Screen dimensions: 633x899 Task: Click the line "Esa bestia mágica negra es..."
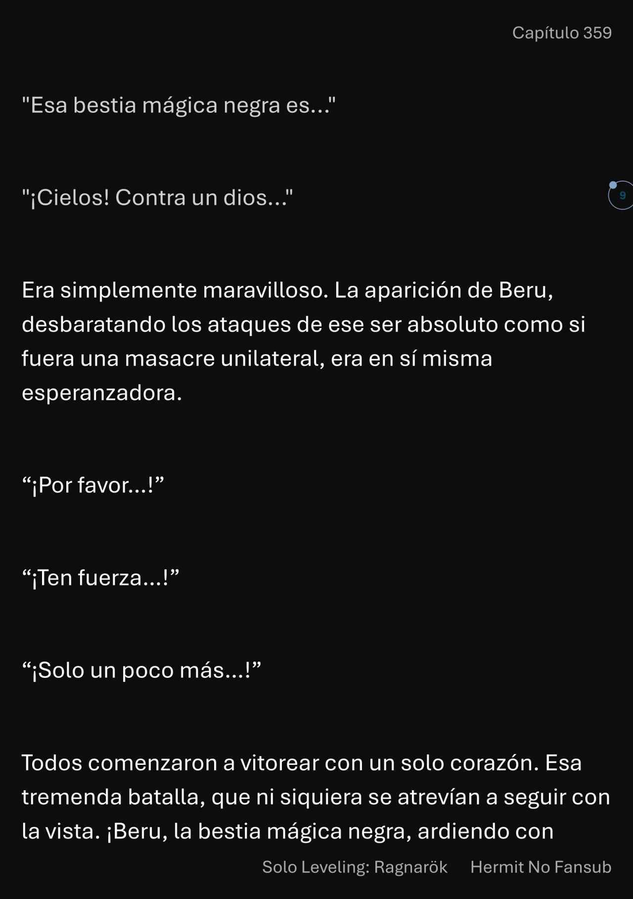point(179,105)
